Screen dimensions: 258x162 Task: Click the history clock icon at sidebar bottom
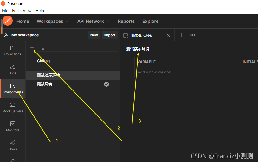[13, 161]
